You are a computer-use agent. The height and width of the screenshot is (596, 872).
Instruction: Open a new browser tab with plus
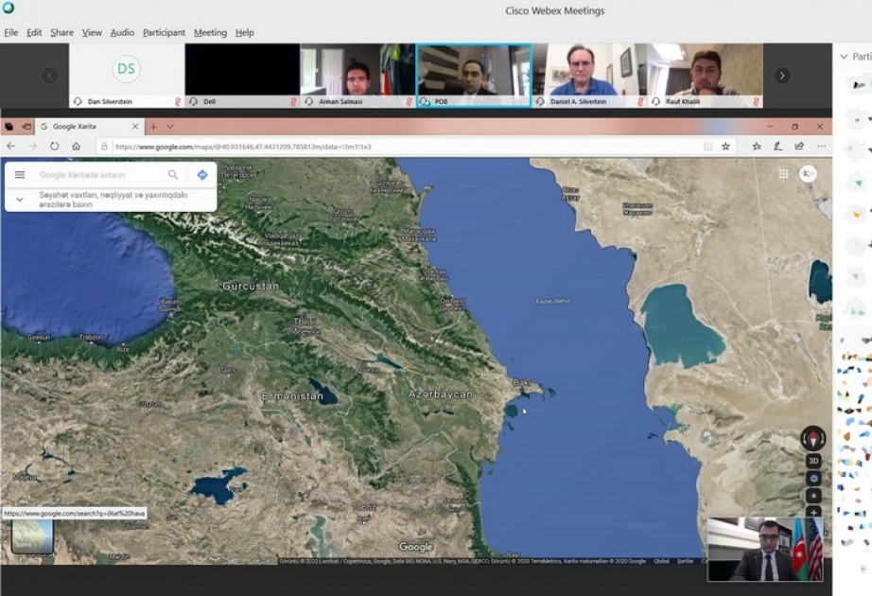coord(153,127)
